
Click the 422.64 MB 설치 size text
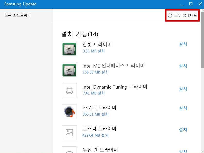95,135
